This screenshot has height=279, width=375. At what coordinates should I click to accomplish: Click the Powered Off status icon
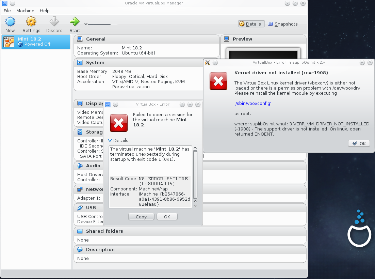point(20,44)
